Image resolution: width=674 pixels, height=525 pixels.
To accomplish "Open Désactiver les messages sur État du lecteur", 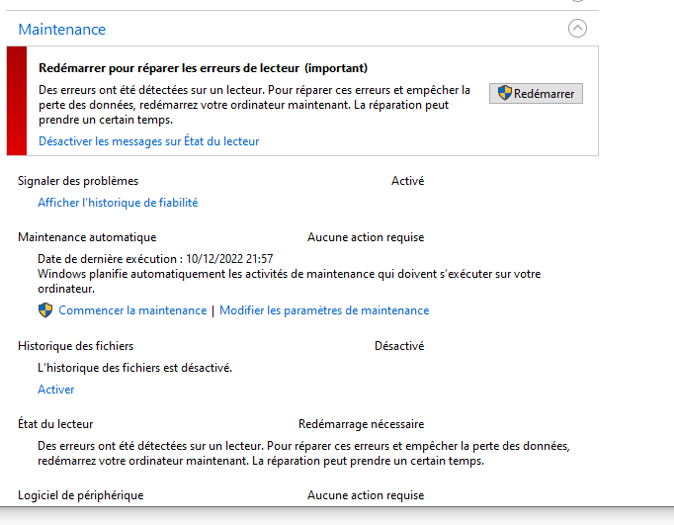I will [x=148, y=141].
